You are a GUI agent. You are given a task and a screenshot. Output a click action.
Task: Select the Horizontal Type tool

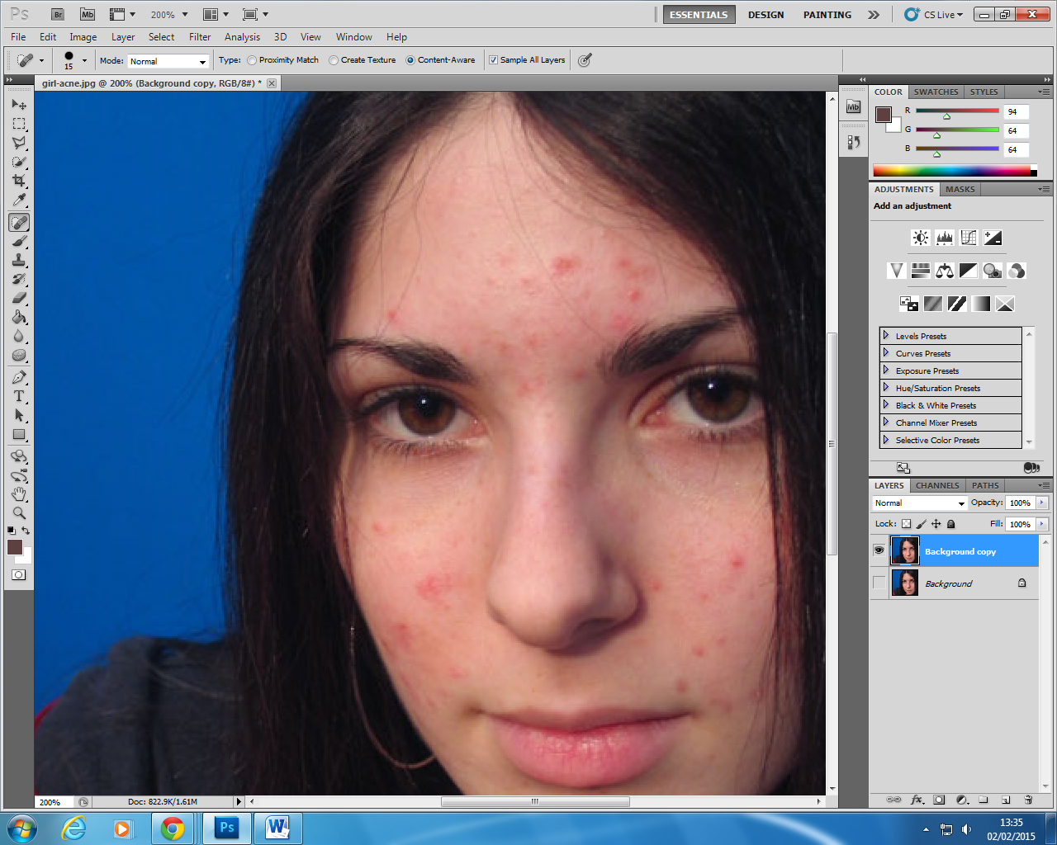pyautogui.click(x=19, y=396)
